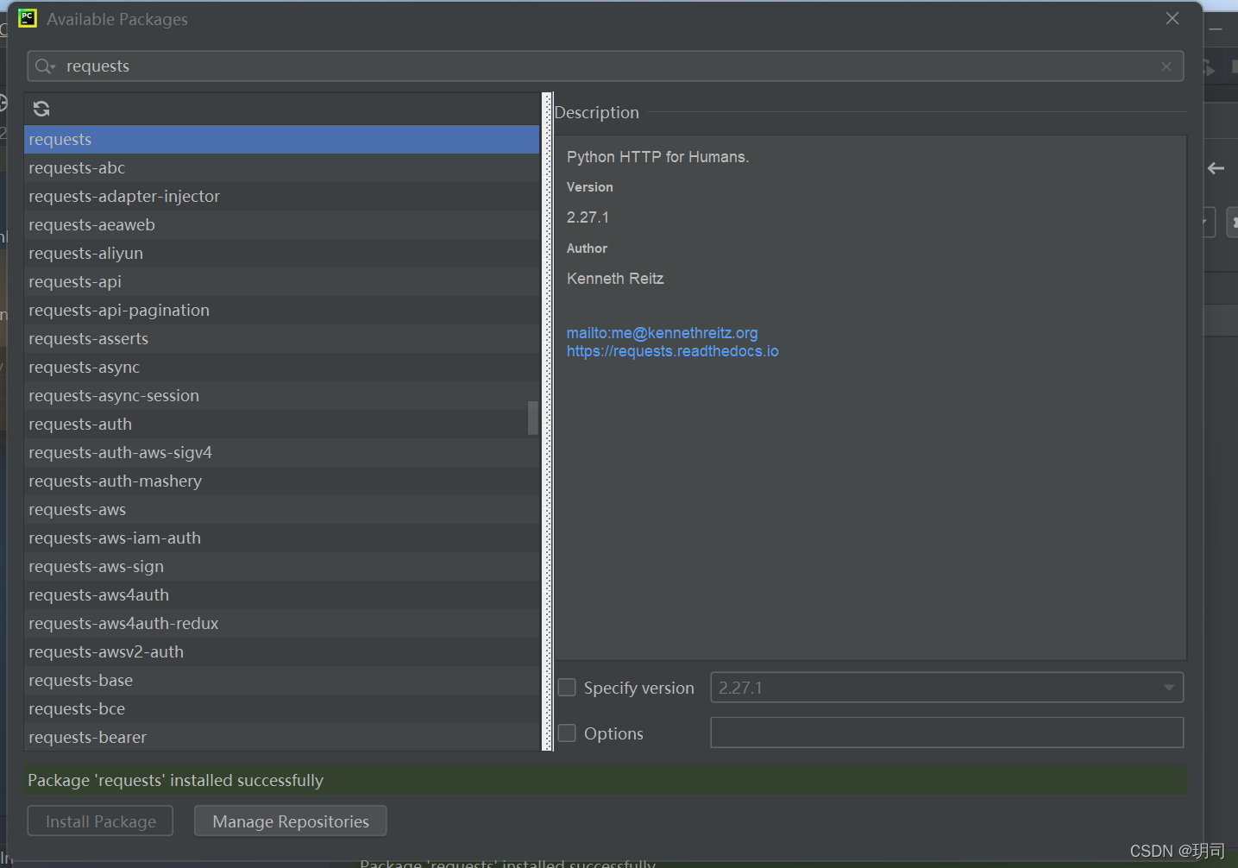Select the requests-abc package

(x=281, y=168)
